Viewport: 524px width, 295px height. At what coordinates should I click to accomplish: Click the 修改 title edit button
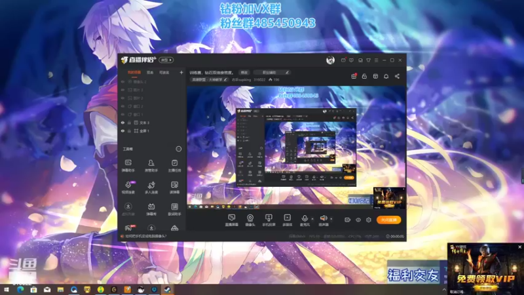click(244, 72)
